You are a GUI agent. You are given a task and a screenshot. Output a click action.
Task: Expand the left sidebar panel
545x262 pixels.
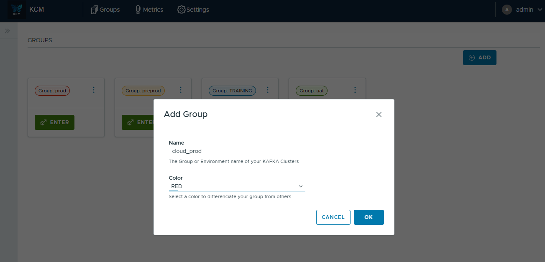8,31
